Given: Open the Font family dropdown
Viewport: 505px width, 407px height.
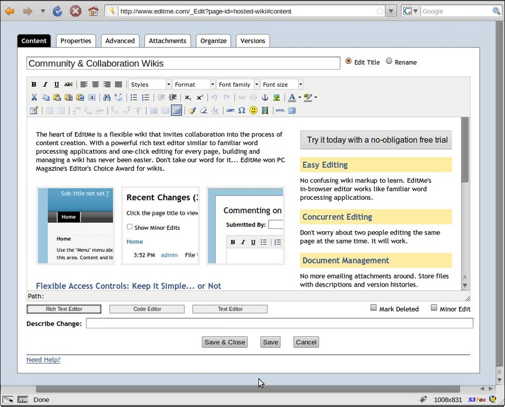Looking at the screenshot, I should click(238, 85).
